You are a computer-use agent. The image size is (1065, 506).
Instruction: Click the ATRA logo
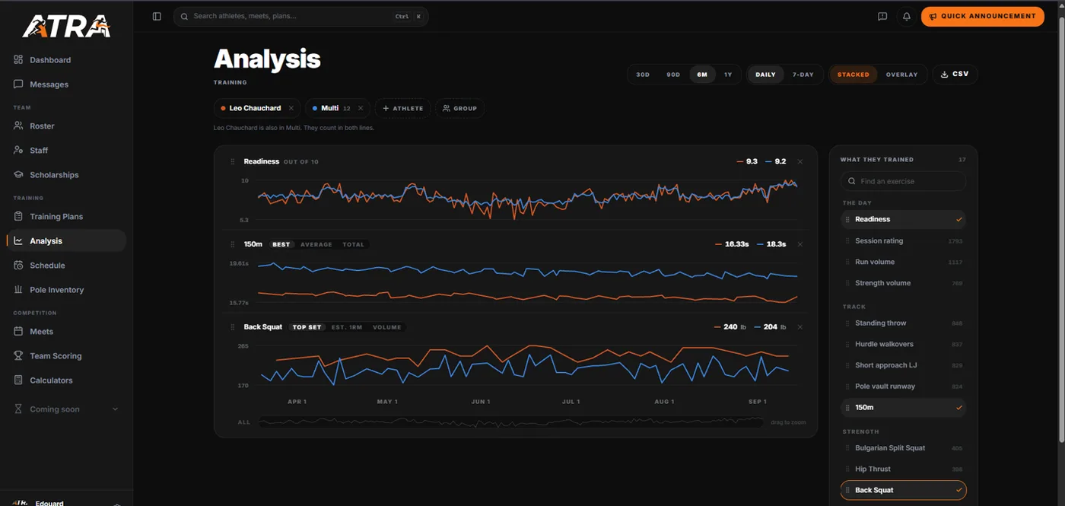click(66, 27)
